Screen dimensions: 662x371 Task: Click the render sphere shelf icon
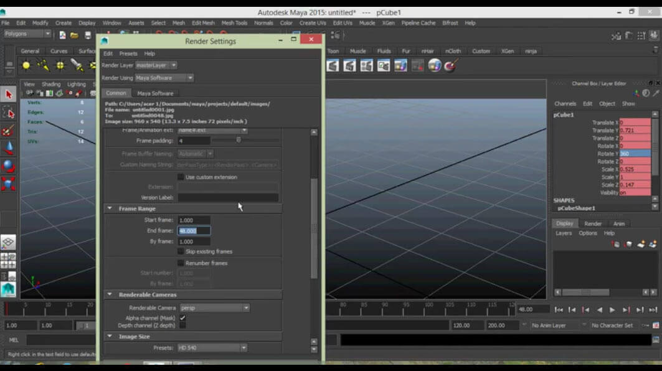click(x=435, y=65)
